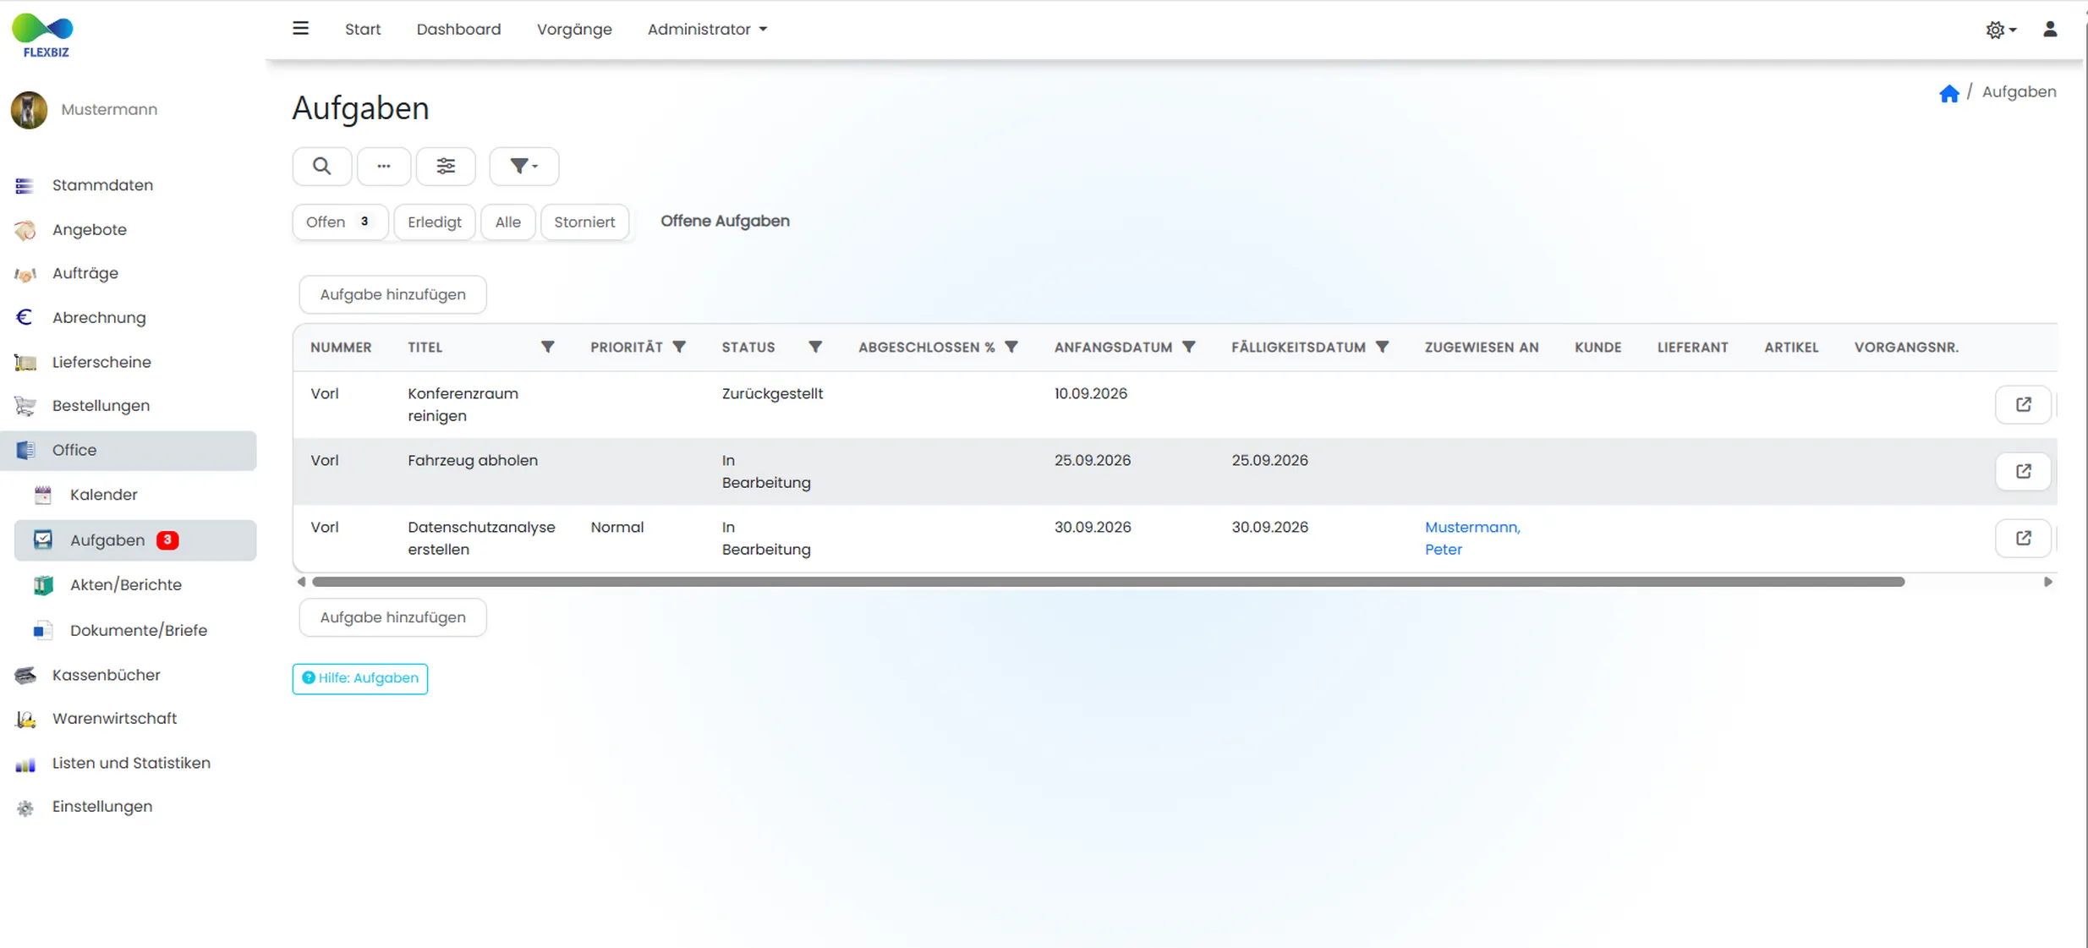The height and width of the screenshot is (948, 2088).
Task: Click the Angebote sidebar icon
Action: click(25, 230)
